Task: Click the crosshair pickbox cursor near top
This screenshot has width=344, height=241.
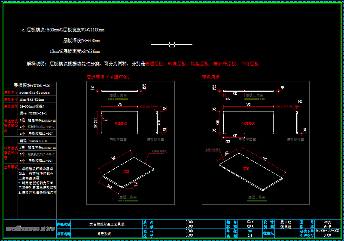Action: (x=172, y=44)
